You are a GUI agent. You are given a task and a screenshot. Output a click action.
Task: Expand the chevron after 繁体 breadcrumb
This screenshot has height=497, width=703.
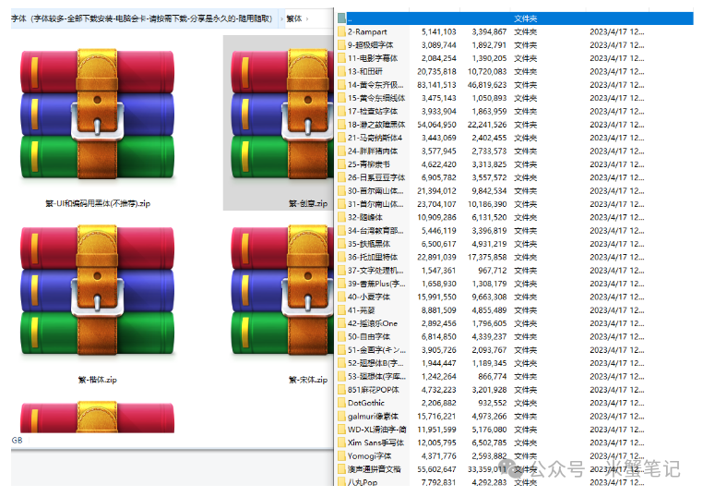pos(307,18)
